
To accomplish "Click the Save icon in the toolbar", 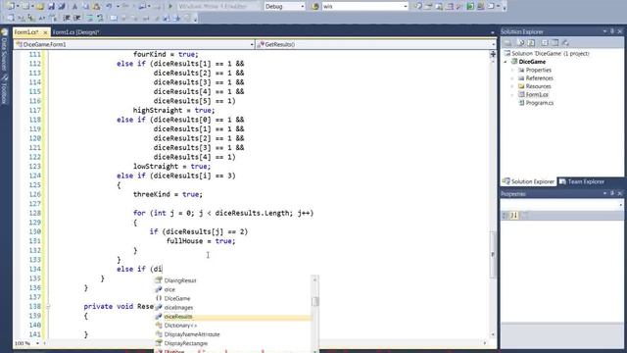I will pyautogui.click(x=51, y=7).
